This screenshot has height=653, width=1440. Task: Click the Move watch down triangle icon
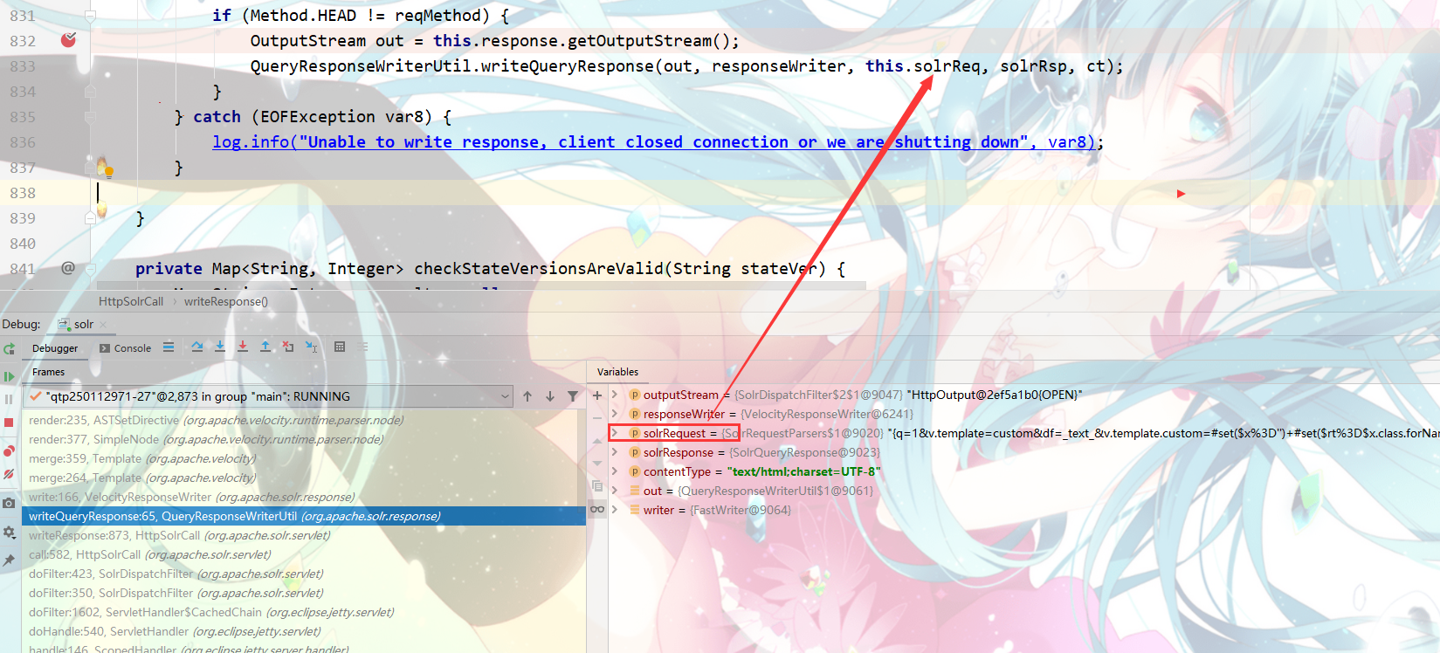(x=597, y=464)
